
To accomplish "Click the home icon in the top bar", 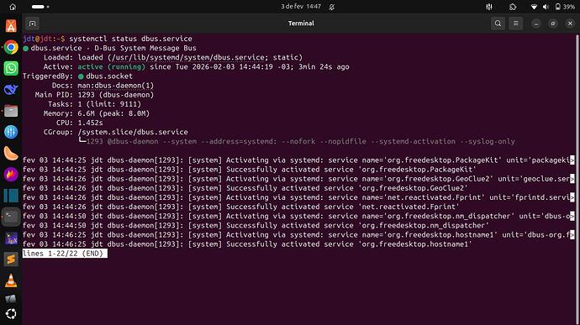I will tap(13, 7).
